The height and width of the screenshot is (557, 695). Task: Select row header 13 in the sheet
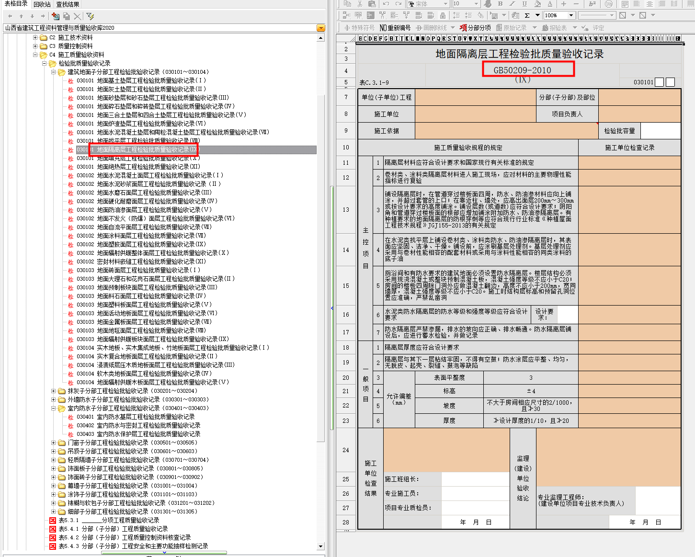pyautogui.click(x=346, y=209)
